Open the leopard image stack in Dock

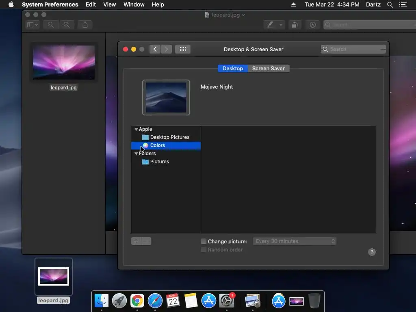tap(296, 301)
